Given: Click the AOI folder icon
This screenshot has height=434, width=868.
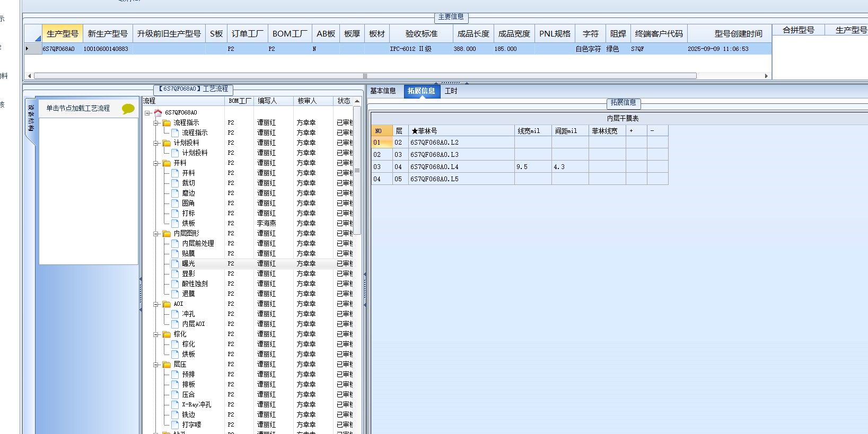Looking at the screenshot, I should (x=167, y=304).
